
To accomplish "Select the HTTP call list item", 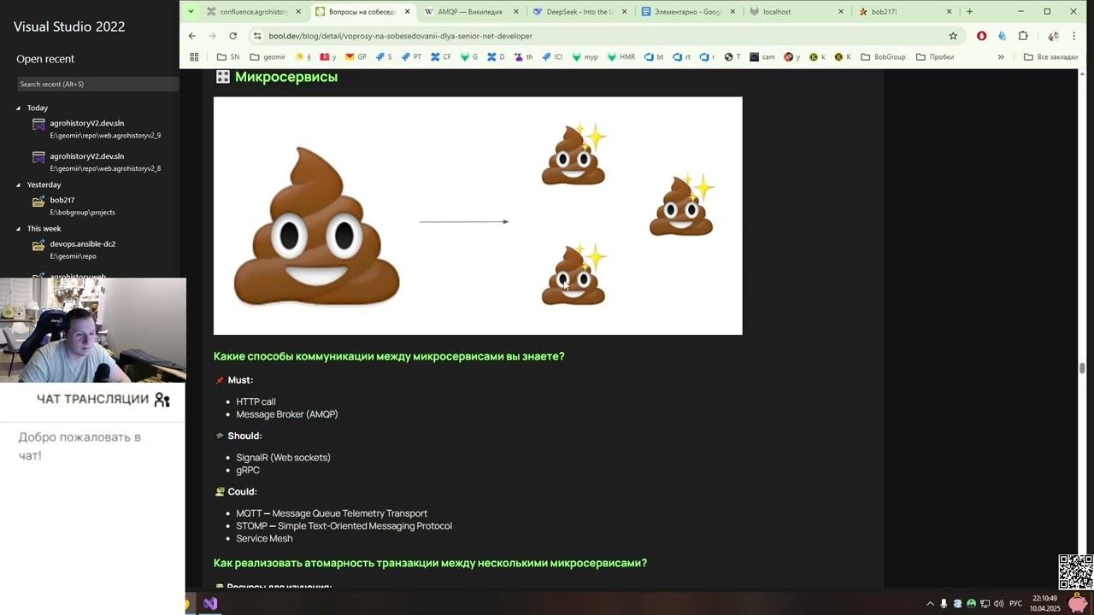I will coord(256,401).
